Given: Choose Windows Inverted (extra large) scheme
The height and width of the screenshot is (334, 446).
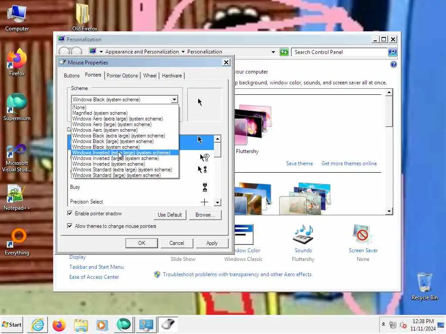Looking at the screenshot, I should [125, 153].
